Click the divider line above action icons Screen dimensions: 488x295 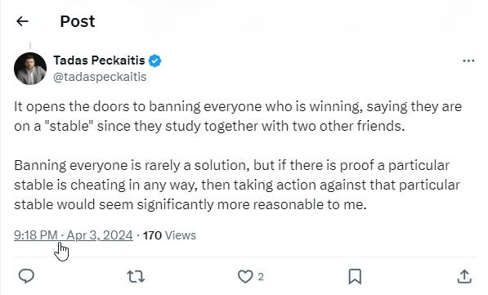[x=245, y=257]
